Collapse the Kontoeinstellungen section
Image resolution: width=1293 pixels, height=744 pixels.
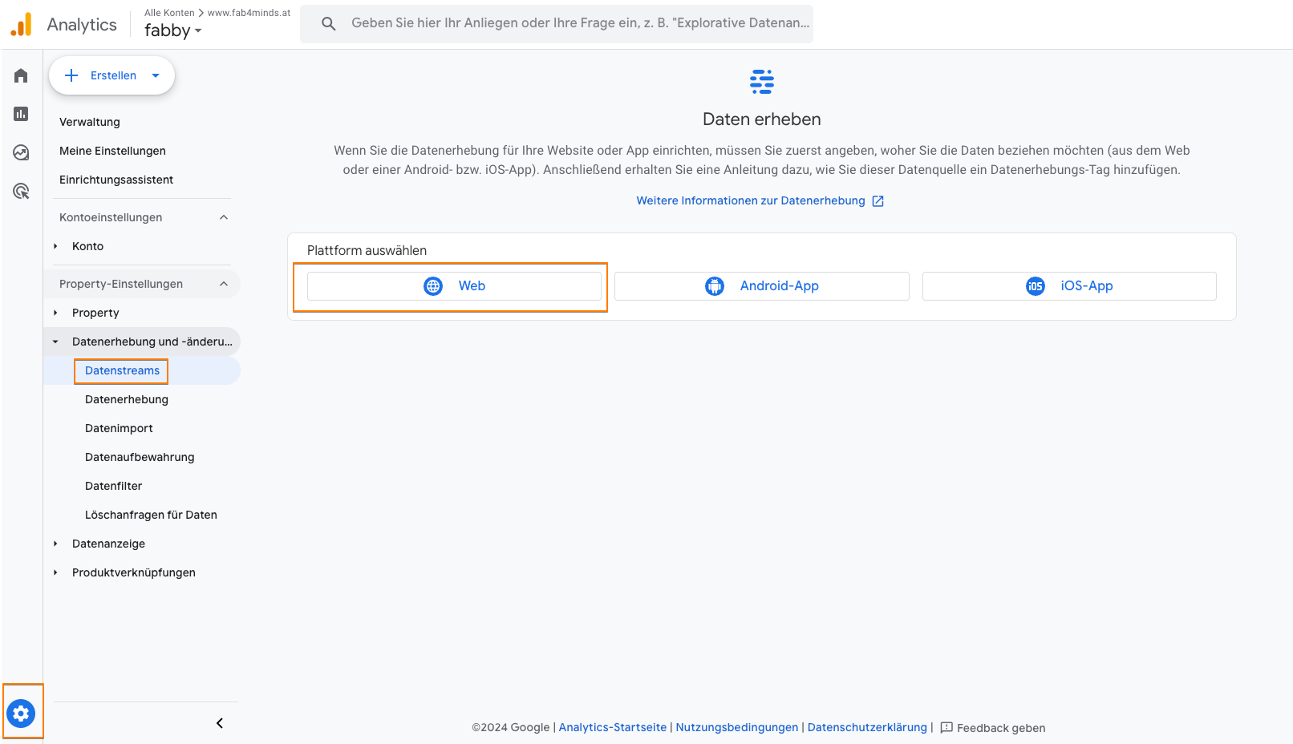[x=224, y=217]
